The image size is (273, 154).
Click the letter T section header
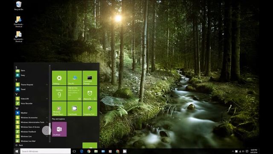click(x=16, y=80)
